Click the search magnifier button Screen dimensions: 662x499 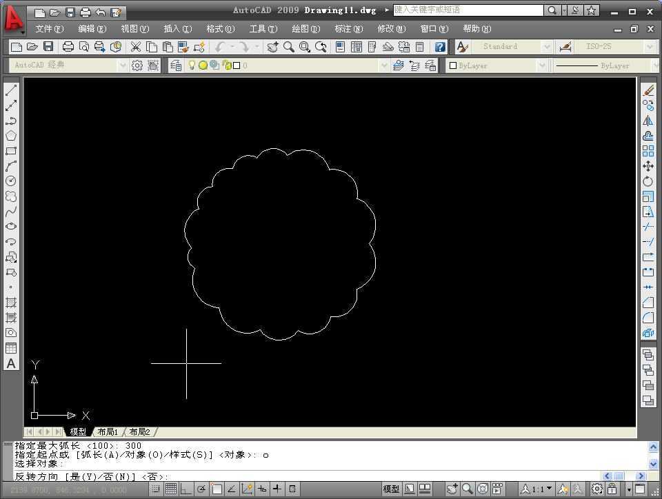coord(552,10)
